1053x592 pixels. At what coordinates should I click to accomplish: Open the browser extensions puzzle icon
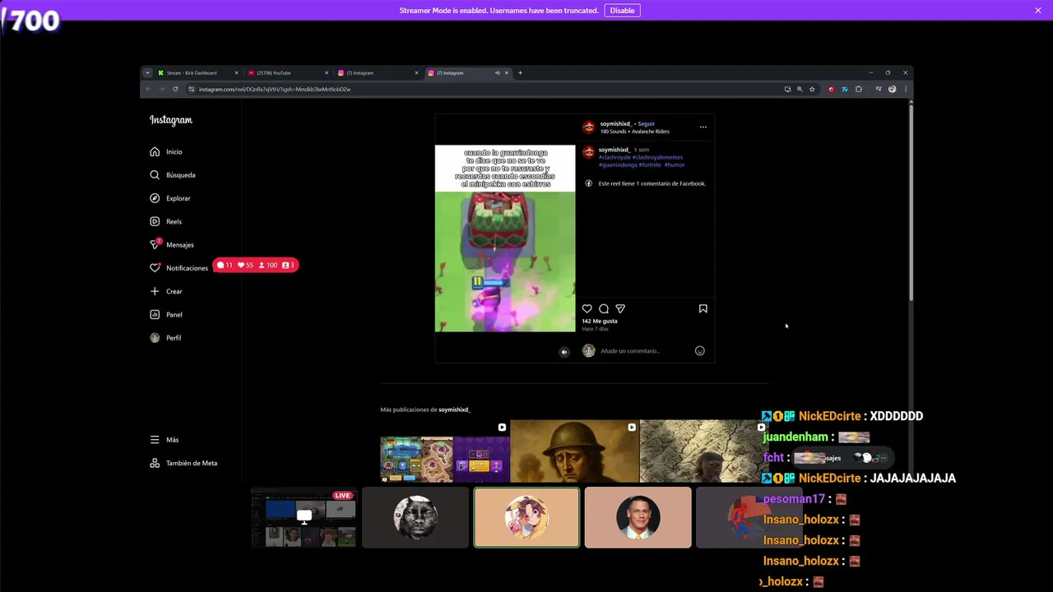(859, 89)
